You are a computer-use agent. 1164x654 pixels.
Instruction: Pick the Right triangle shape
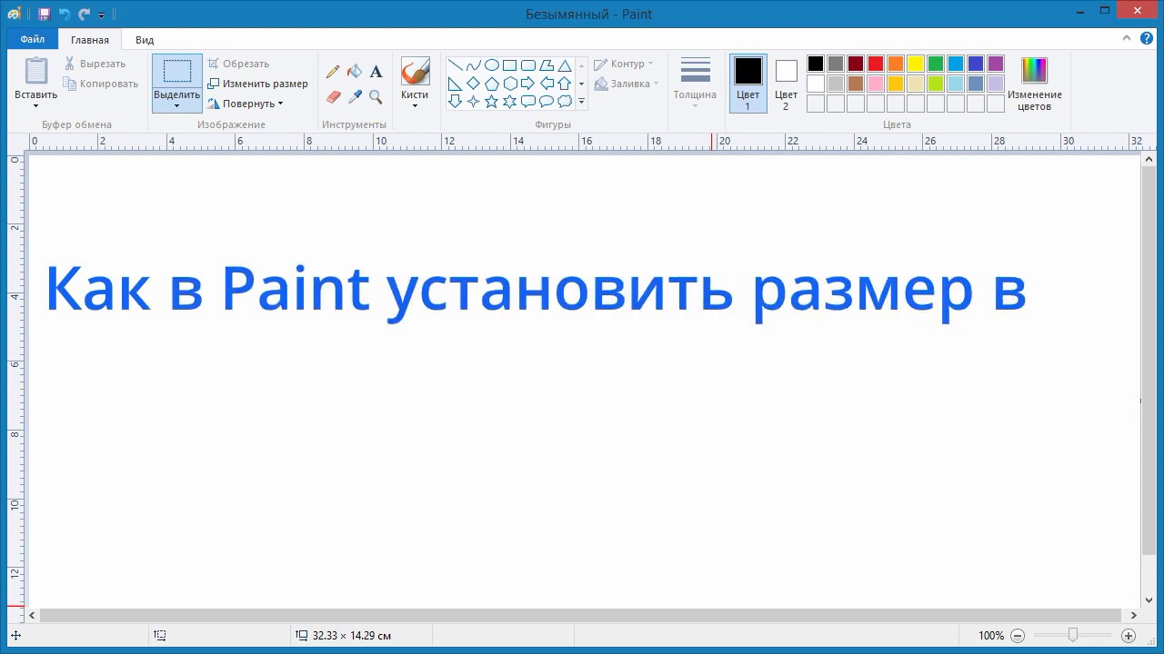point(455,84)
